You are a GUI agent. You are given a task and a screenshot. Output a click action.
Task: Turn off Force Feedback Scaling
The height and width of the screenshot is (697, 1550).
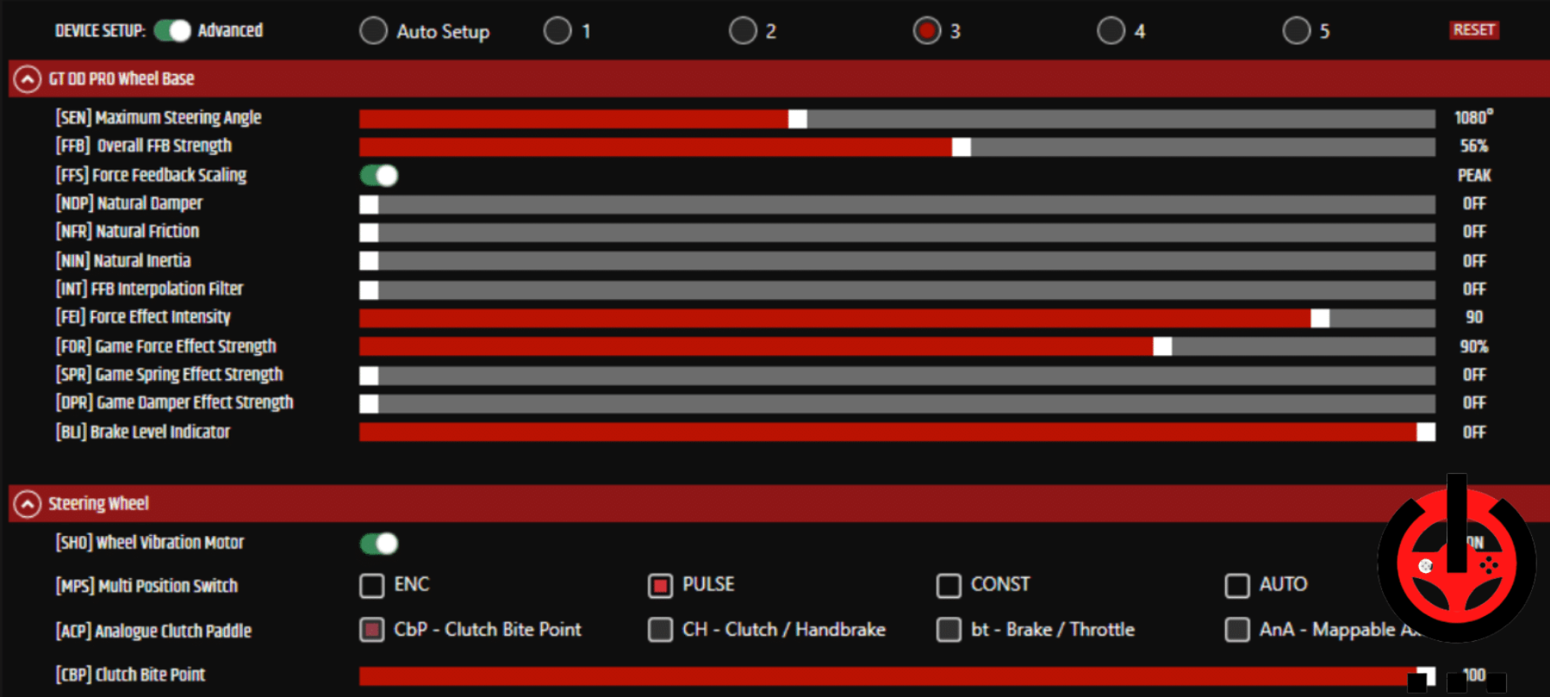[x=378, y=175]
